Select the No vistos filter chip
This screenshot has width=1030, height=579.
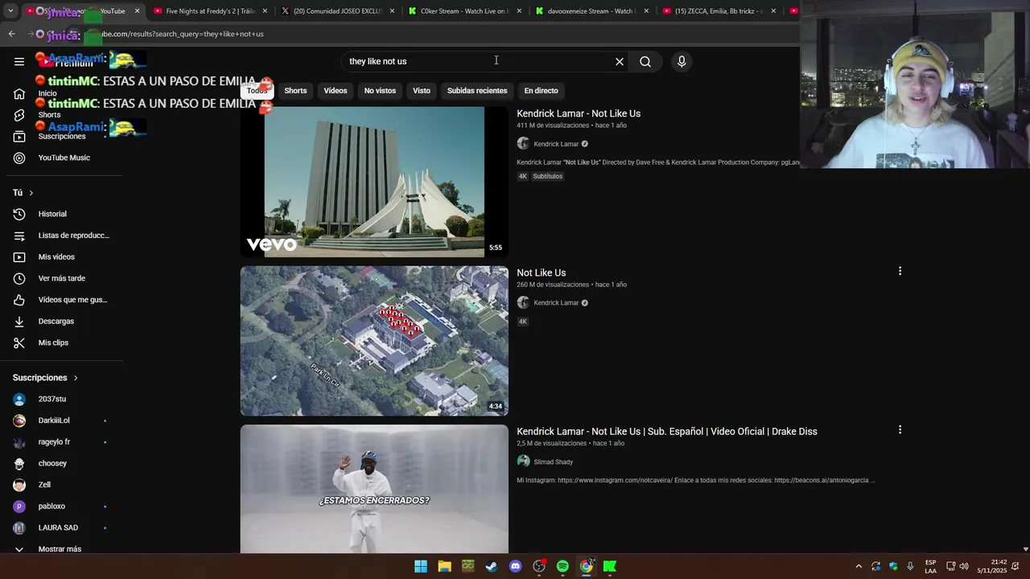[380, 91]
